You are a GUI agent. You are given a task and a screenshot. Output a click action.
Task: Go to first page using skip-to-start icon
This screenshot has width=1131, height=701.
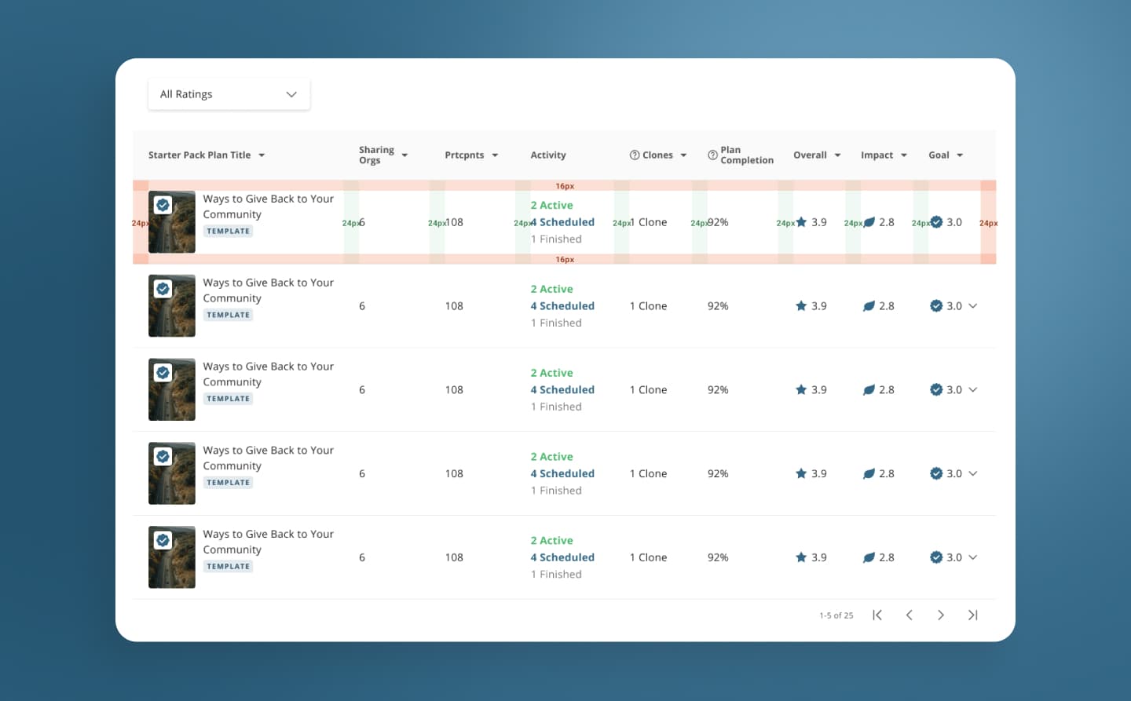pos(877,615)
